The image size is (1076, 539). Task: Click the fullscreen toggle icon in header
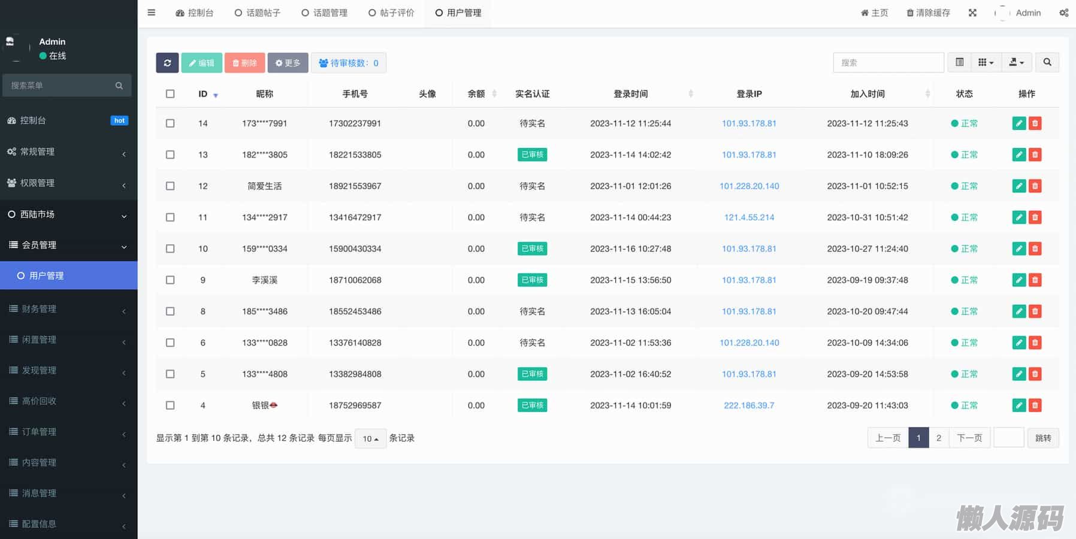(972, 13)
